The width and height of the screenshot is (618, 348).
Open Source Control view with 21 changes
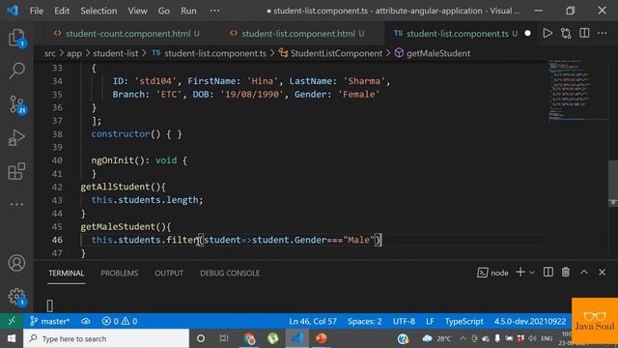(x=16, y=104)
